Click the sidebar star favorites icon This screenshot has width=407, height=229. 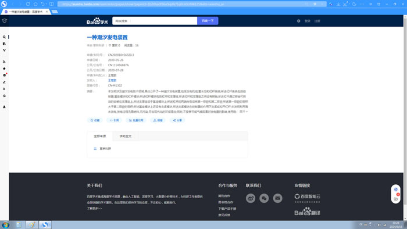[4, 69]
